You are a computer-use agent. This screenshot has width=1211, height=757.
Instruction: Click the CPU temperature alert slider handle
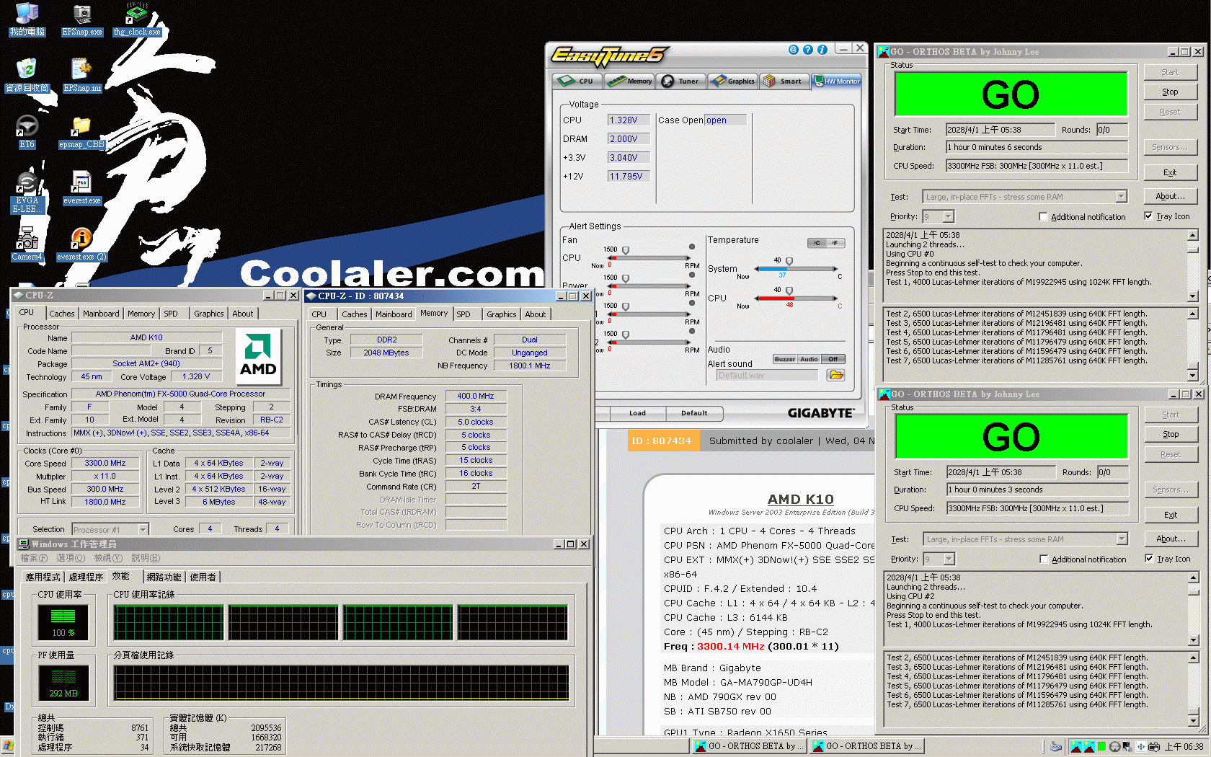tap(789, 291)
